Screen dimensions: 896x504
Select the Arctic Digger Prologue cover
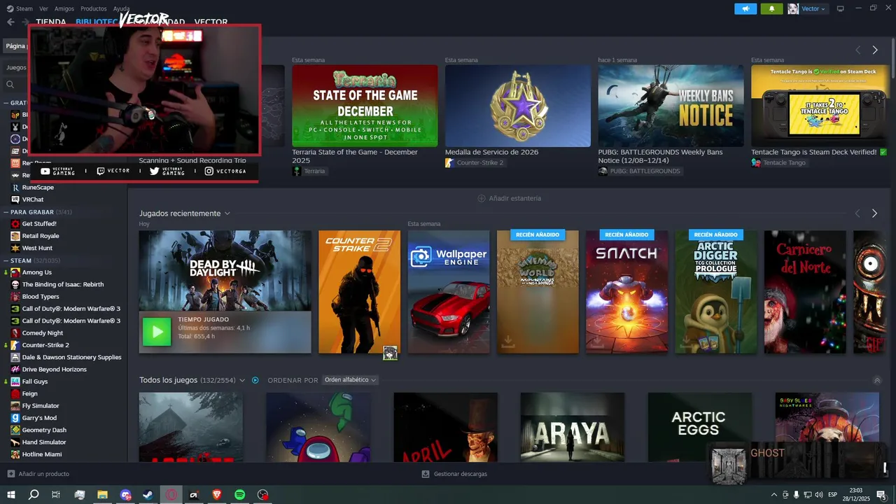coord(716,292)
